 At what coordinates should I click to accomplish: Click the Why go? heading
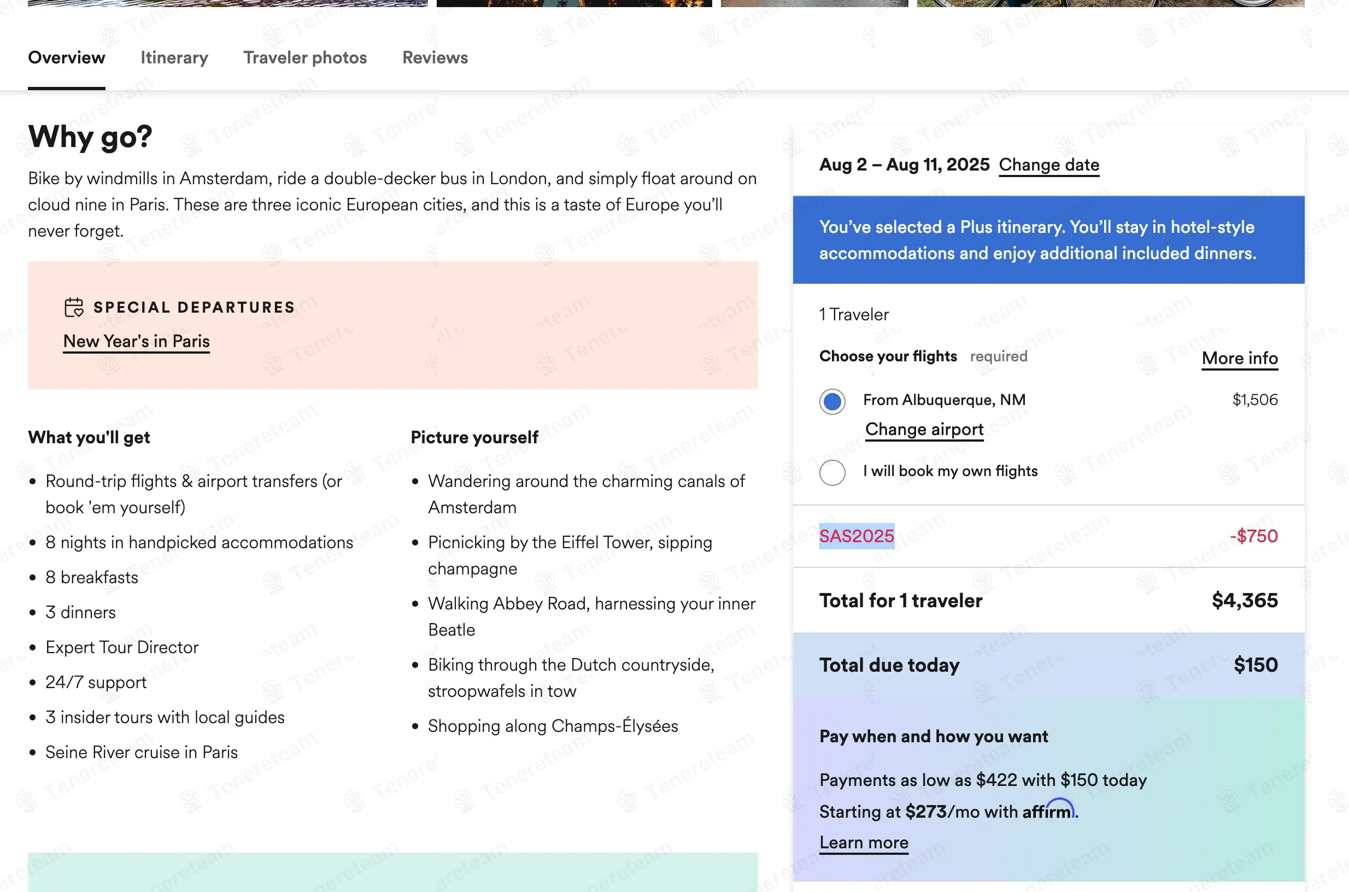point(91,137)
